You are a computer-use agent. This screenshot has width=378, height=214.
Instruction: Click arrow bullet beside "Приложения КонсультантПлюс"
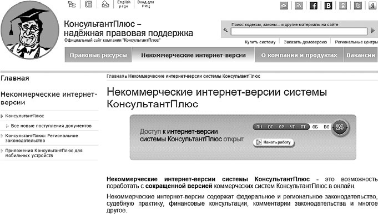2,151
